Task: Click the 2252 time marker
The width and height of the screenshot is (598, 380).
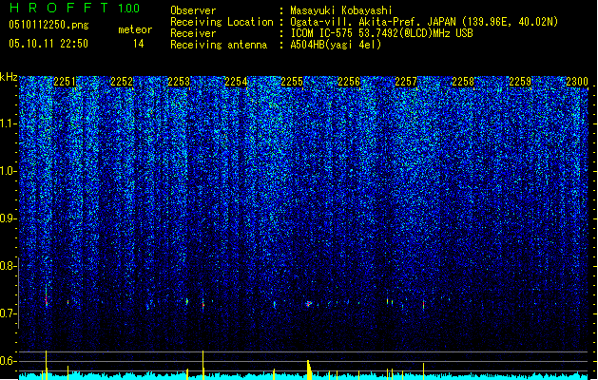Action: pos(122,82)
